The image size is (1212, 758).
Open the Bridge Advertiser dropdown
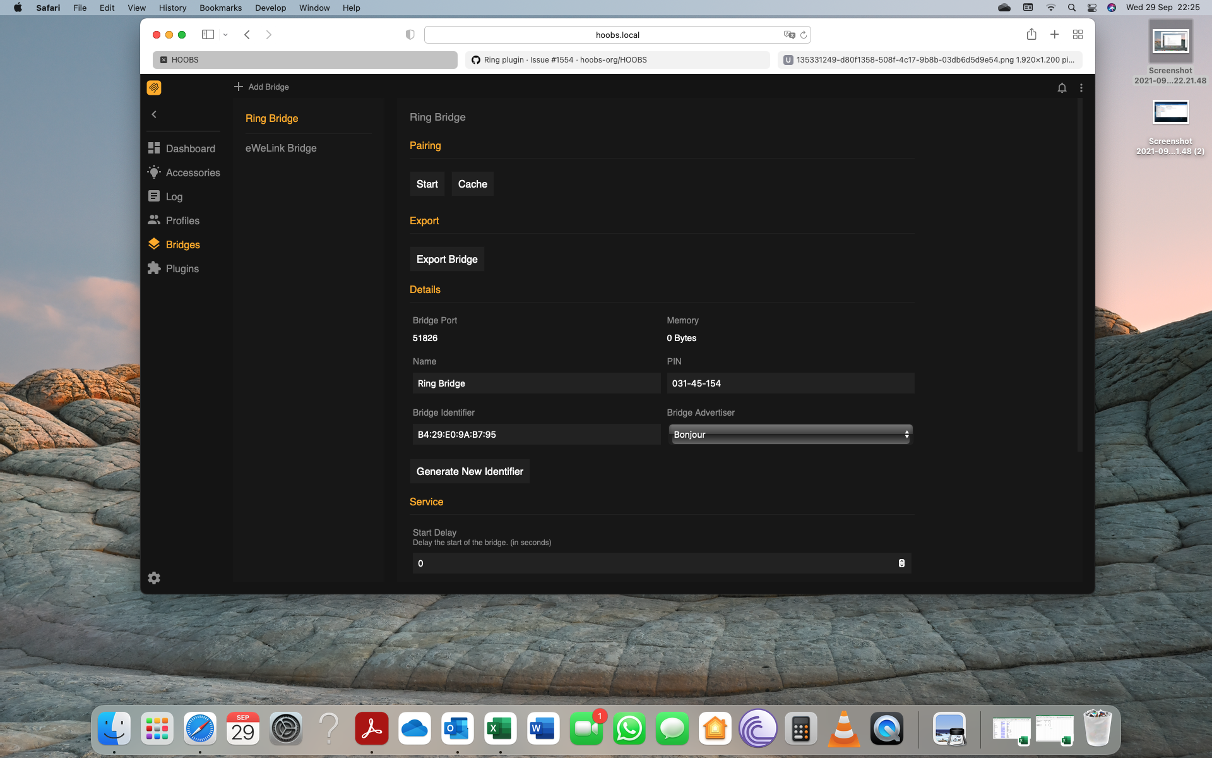(x=790, y=435)
